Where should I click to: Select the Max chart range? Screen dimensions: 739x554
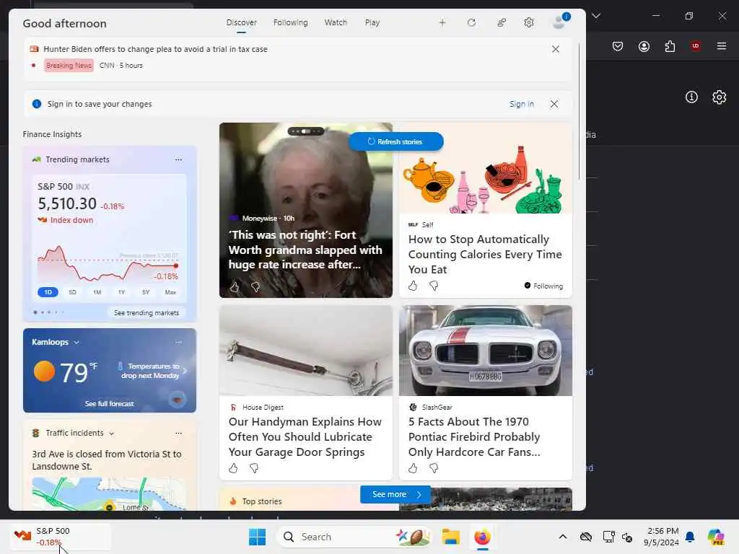170,292
